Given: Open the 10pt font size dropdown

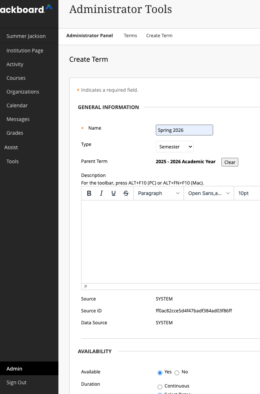Looking at the screenshot, I should click(x=247, y=193).
